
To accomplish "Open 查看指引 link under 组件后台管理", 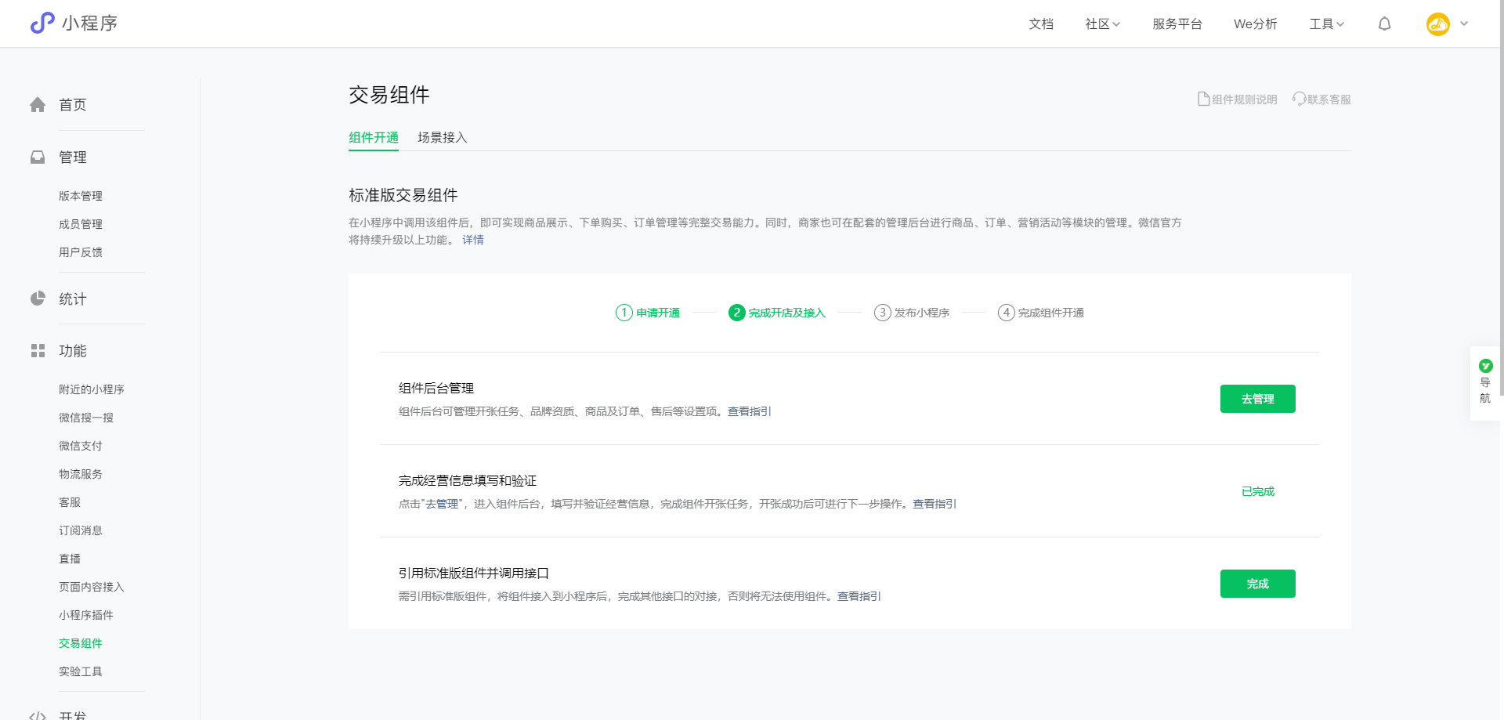I will [750, 411].
